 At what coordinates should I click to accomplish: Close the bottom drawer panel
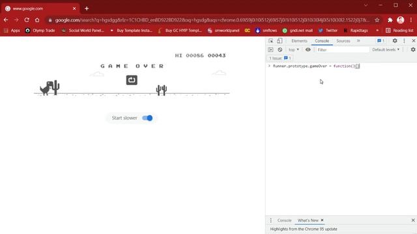413,220
